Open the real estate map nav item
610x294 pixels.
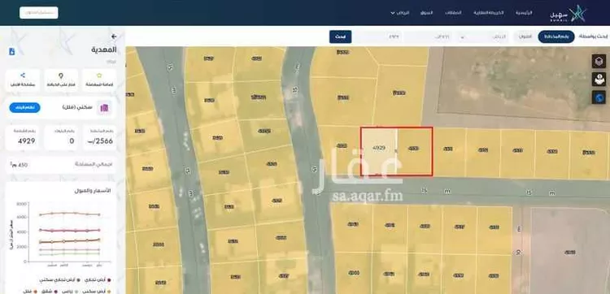click(x=489, y=13)
